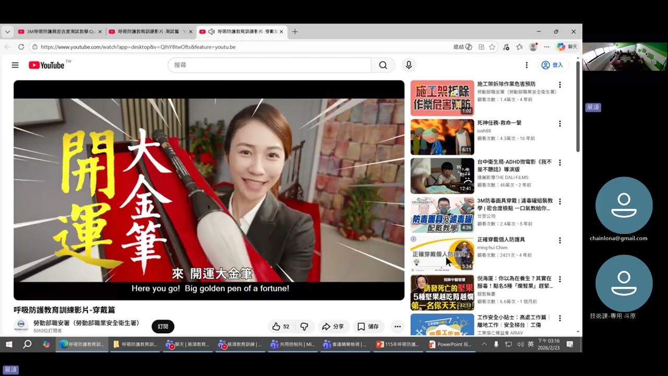Click the search magnifier button in YouTube
Viewport: 668px width, 376px height.
coord(383,65)
